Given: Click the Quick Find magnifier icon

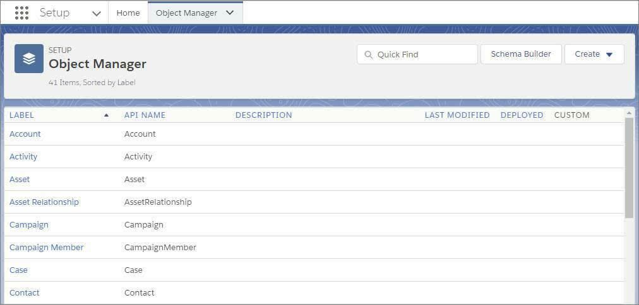Looking at the screenshot, I should pyautogui.click(x=368, y=54).
